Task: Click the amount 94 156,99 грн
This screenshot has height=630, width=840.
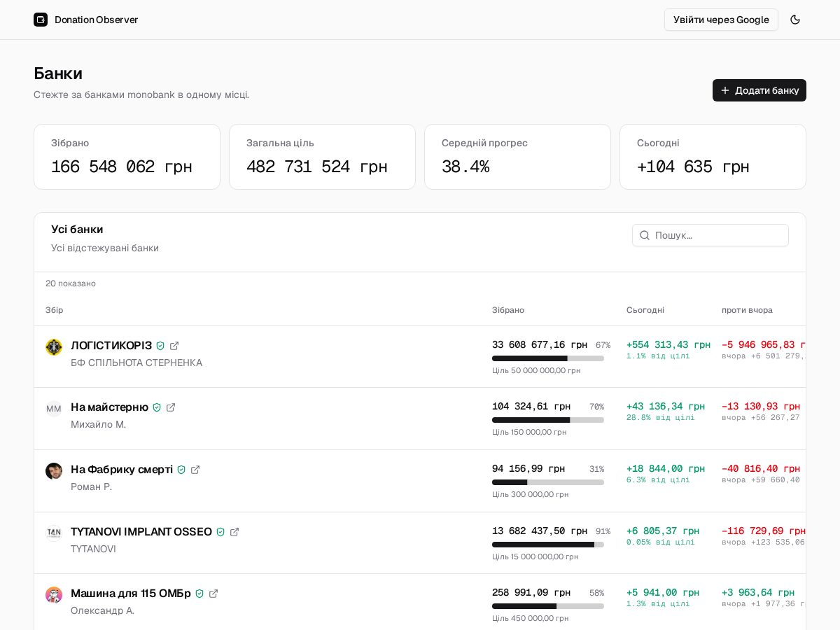Action: point(528,468)
